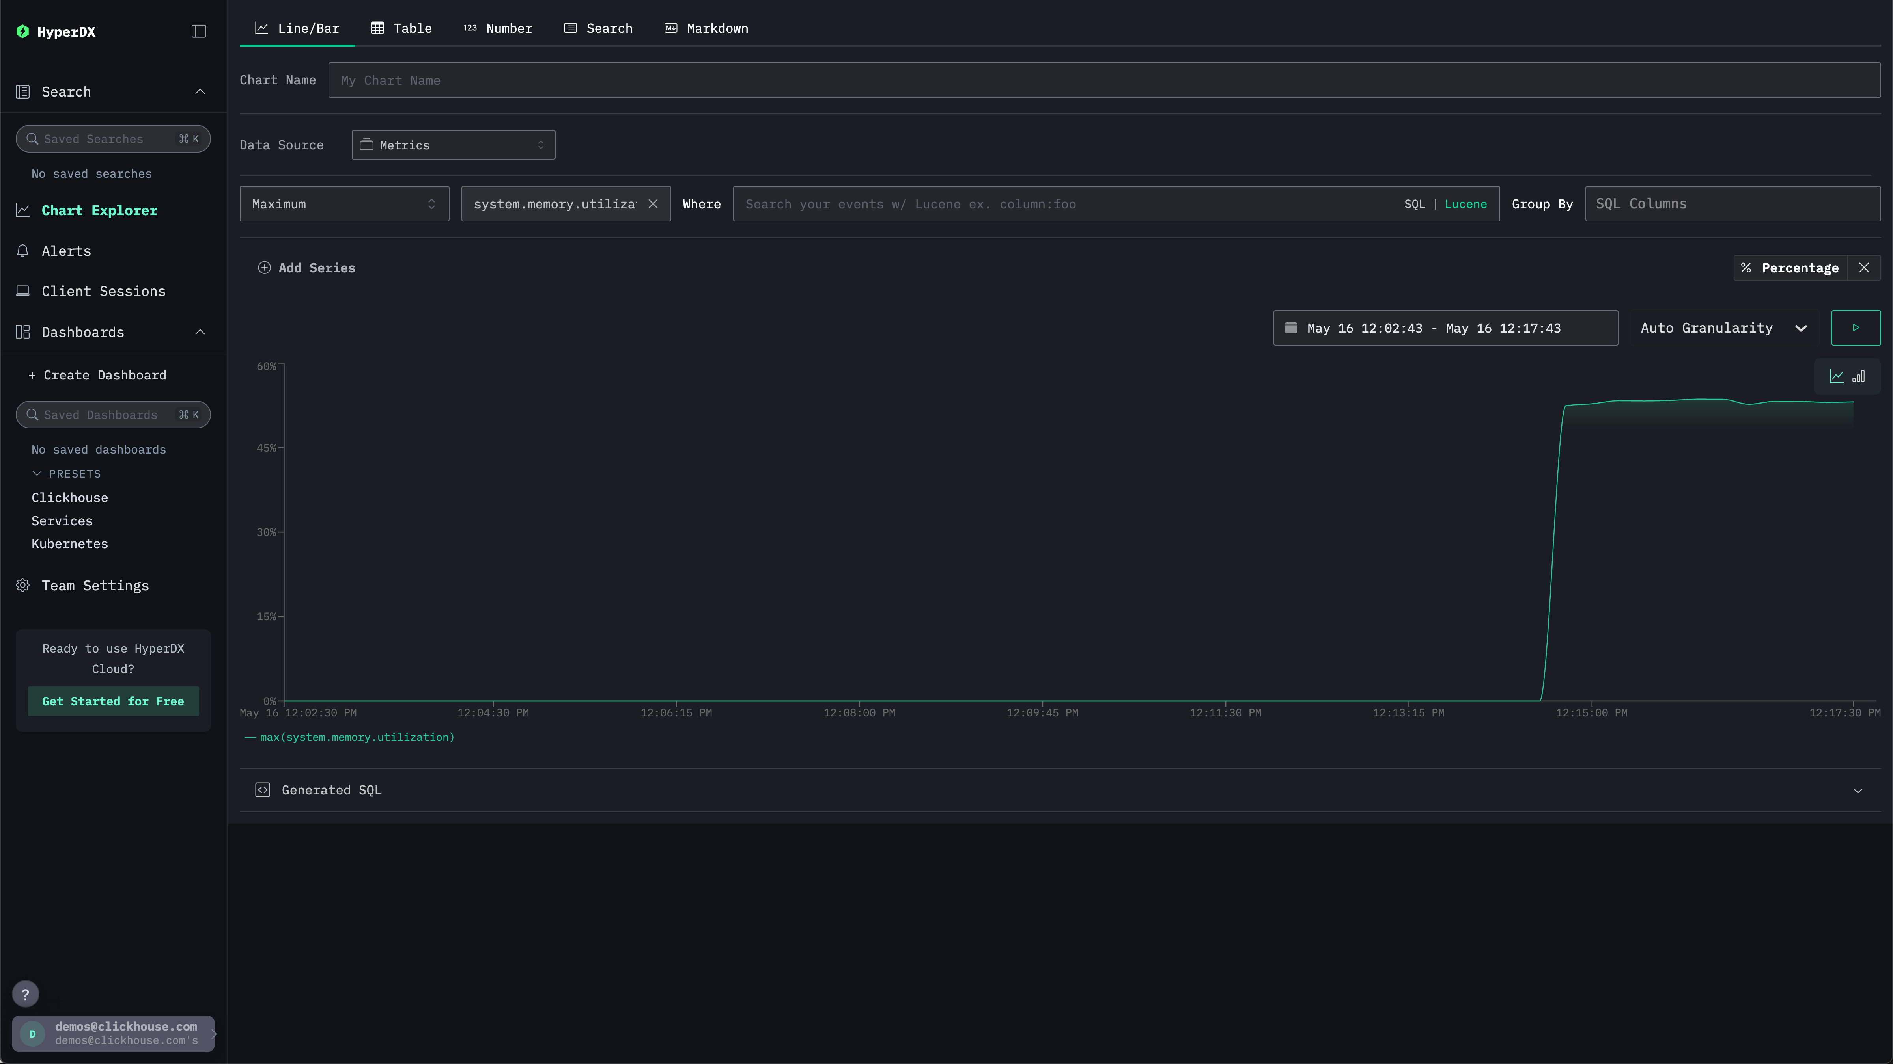Open the help question mark icon
Viewport: 1893px width, 1064px height.
tap(25, 994)
